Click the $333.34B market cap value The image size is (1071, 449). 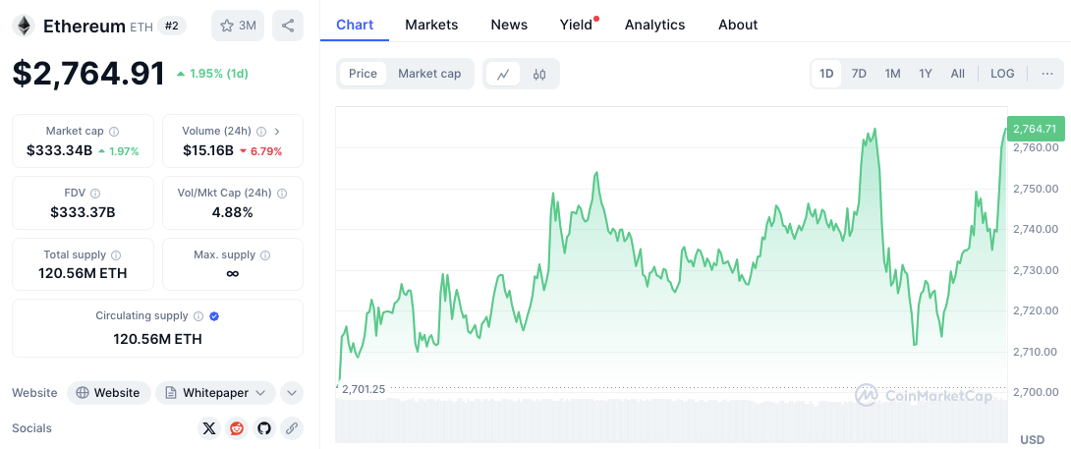[59, 151]
